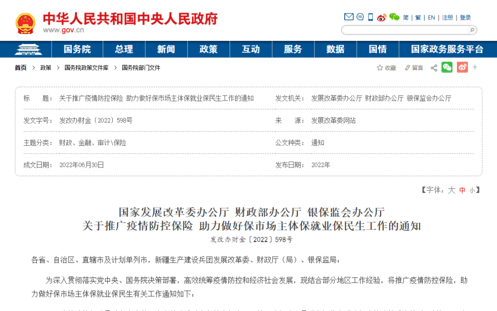Click the email envelope icon in the header
Viewport: 497px width, 311px height.
point(349,17)
